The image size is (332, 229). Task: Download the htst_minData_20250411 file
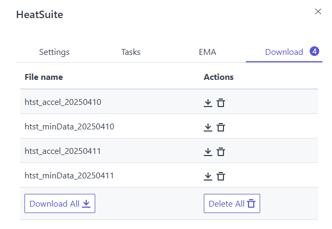click(208, 176)
